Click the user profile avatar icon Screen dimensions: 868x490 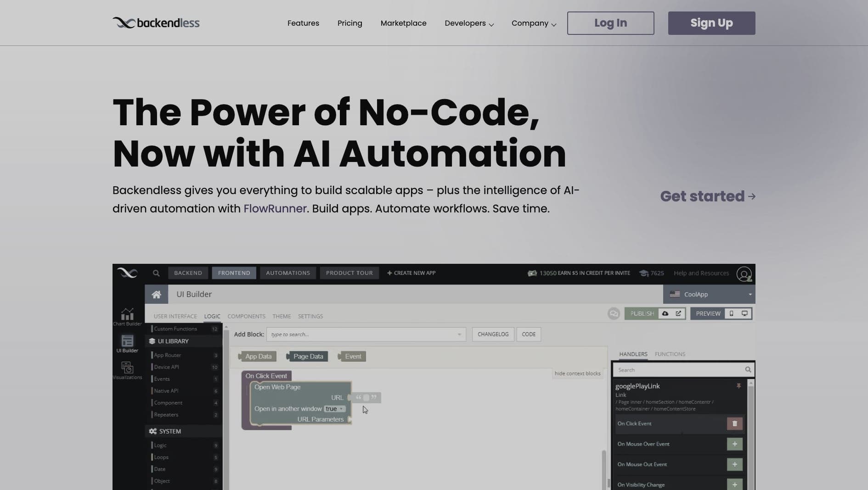[x=744, y=274]
